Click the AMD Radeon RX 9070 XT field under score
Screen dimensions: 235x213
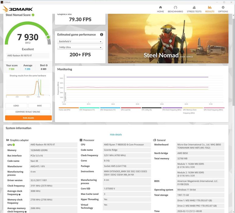pyautogui.click(x=28, y=55)
